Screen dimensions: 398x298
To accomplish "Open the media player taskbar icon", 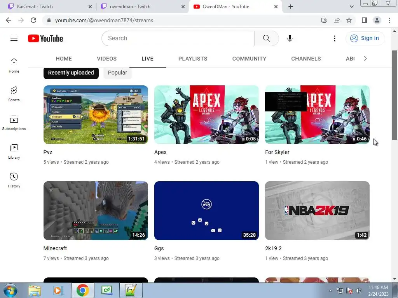I will (58, 290).
